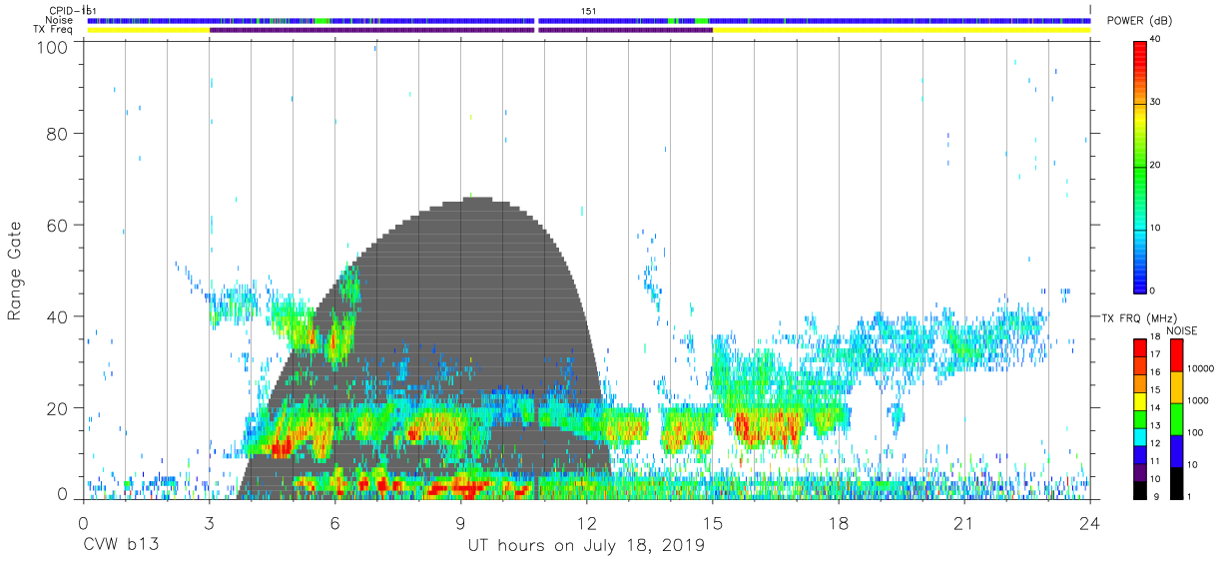Click the TX frequency strip above the plot

[588, 30]
